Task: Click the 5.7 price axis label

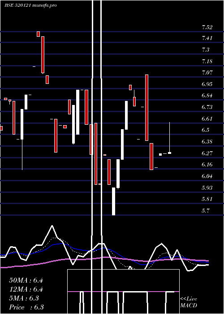Action: 205,211
